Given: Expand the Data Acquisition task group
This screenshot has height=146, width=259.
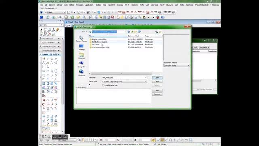Looking at the screenshot, I should click(59, 47).
